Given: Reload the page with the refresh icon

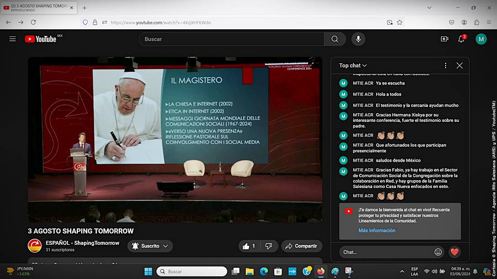Looking at the screenshot, I should (x=33, y=23).
